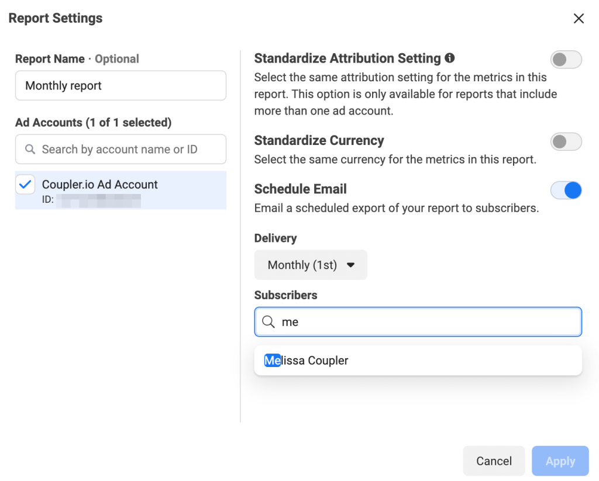Disable the Schedule Email toggle
Screen dimensions: 599x481
coord(566,190)
